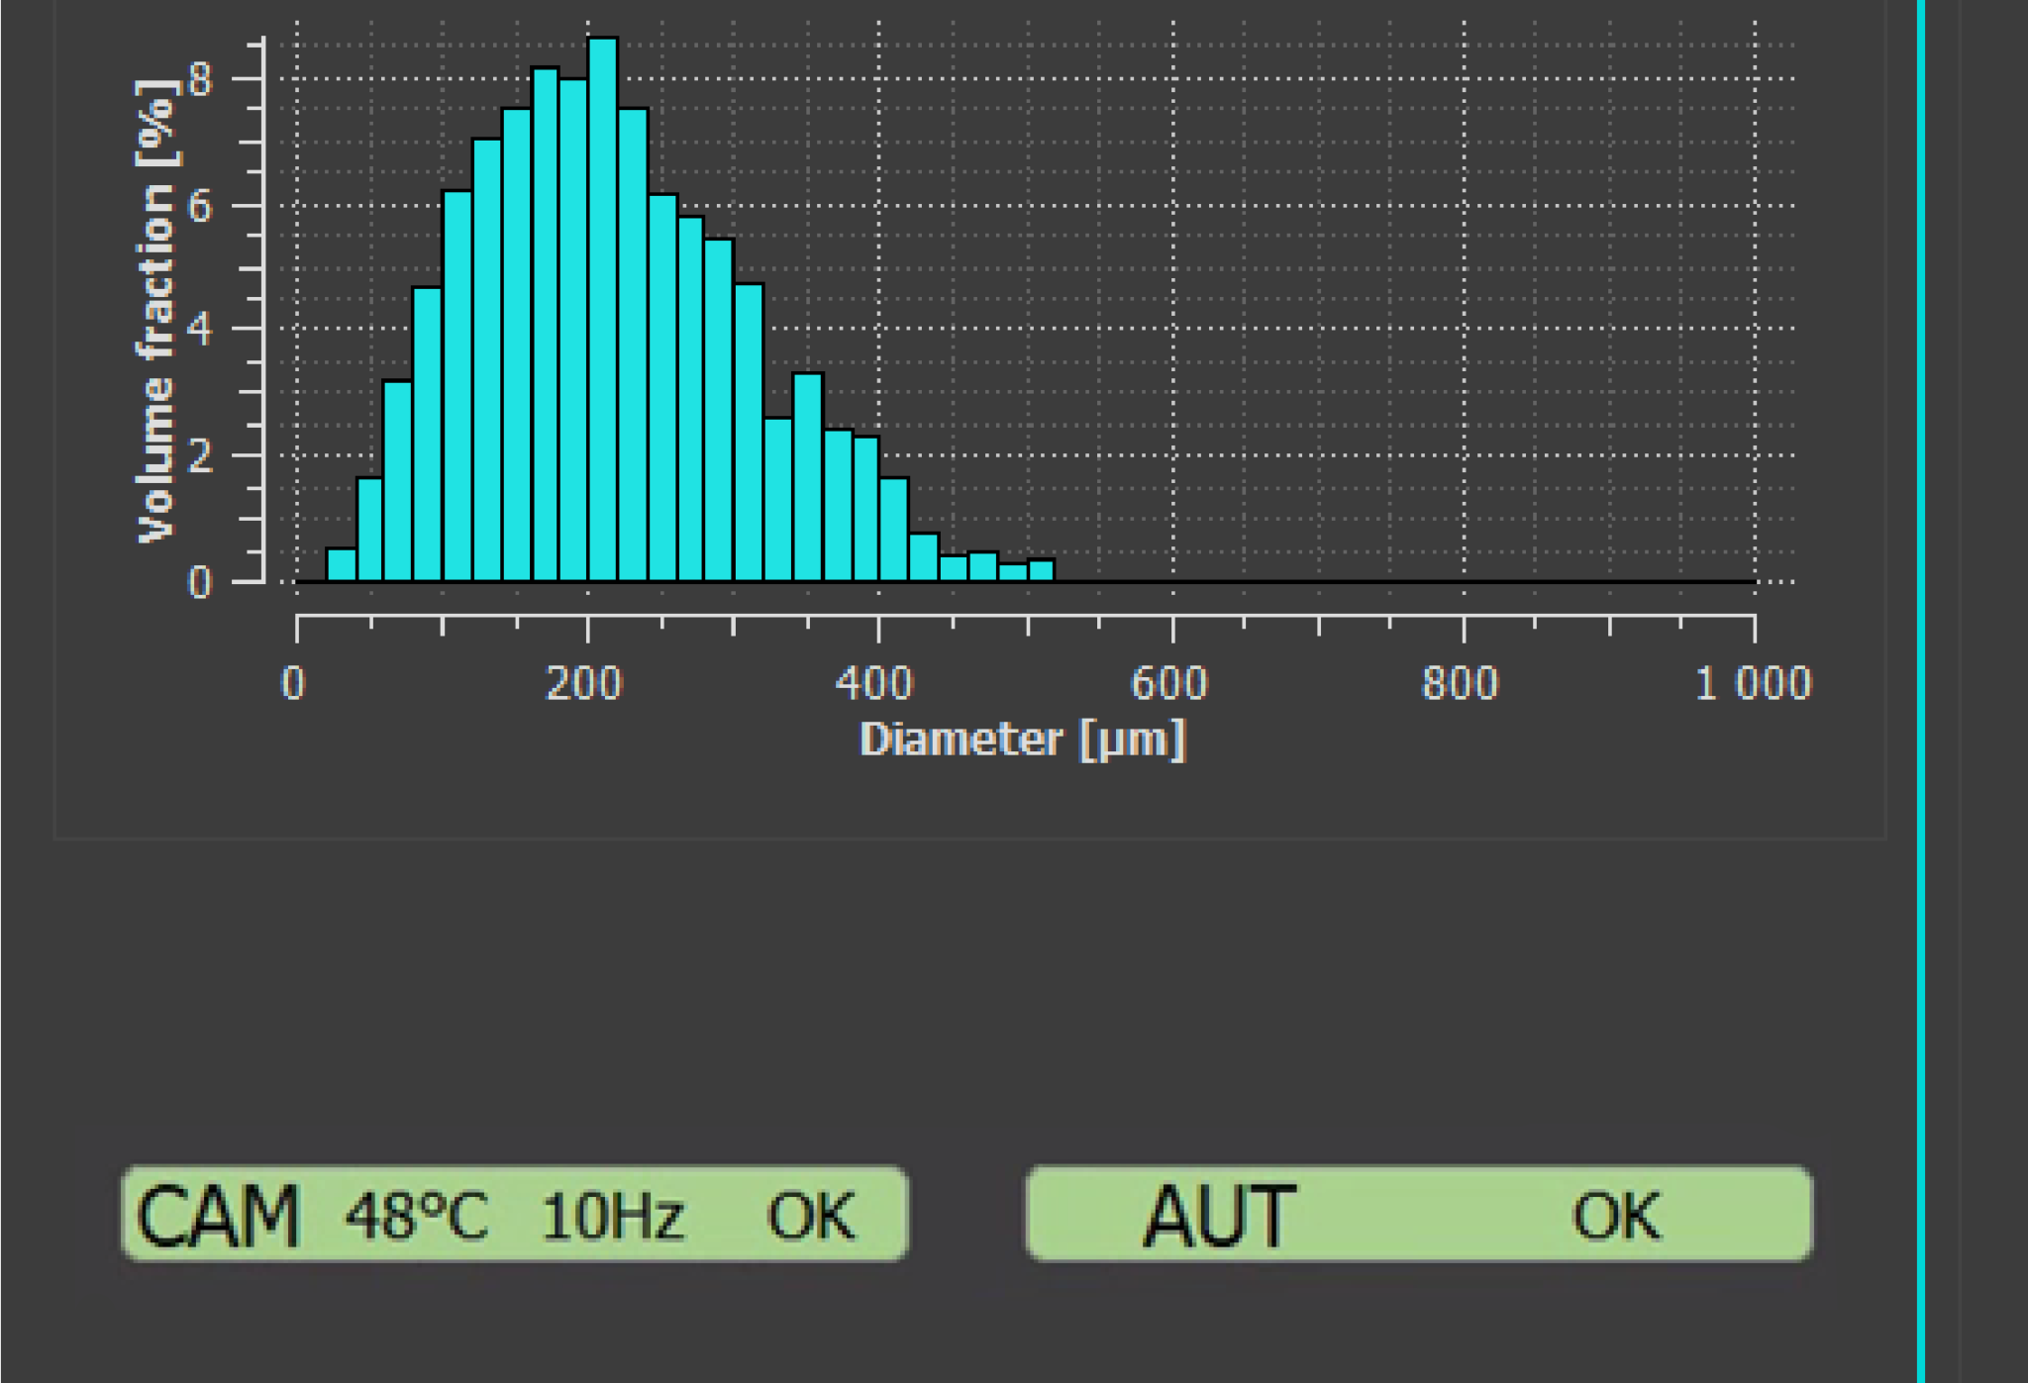Click the AUT status indicator label

tap(1219, 1216)
